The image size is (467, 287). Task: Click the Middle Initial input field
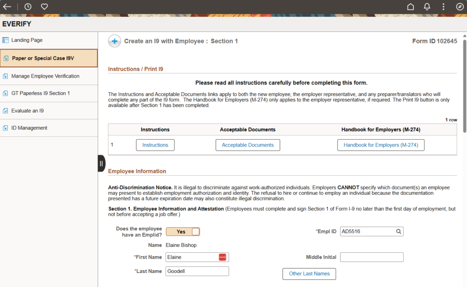(372, 257)
